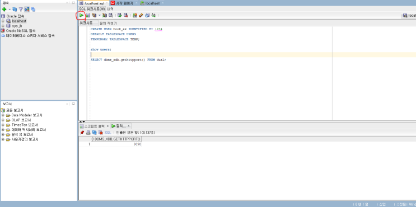Click the Run Script toolbar icon
The image size is (416, 207).
[88, 15]
